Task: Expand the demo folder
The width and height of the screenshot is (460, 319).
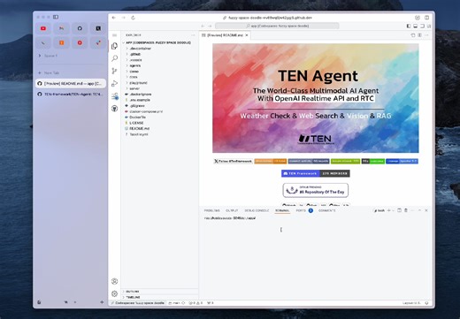Action: tap(159, 72)
